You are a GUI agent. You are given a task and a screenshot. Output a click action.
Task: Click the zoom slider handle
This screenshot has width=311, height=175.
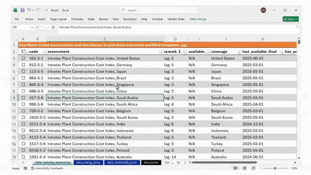(x=275, y=168)
